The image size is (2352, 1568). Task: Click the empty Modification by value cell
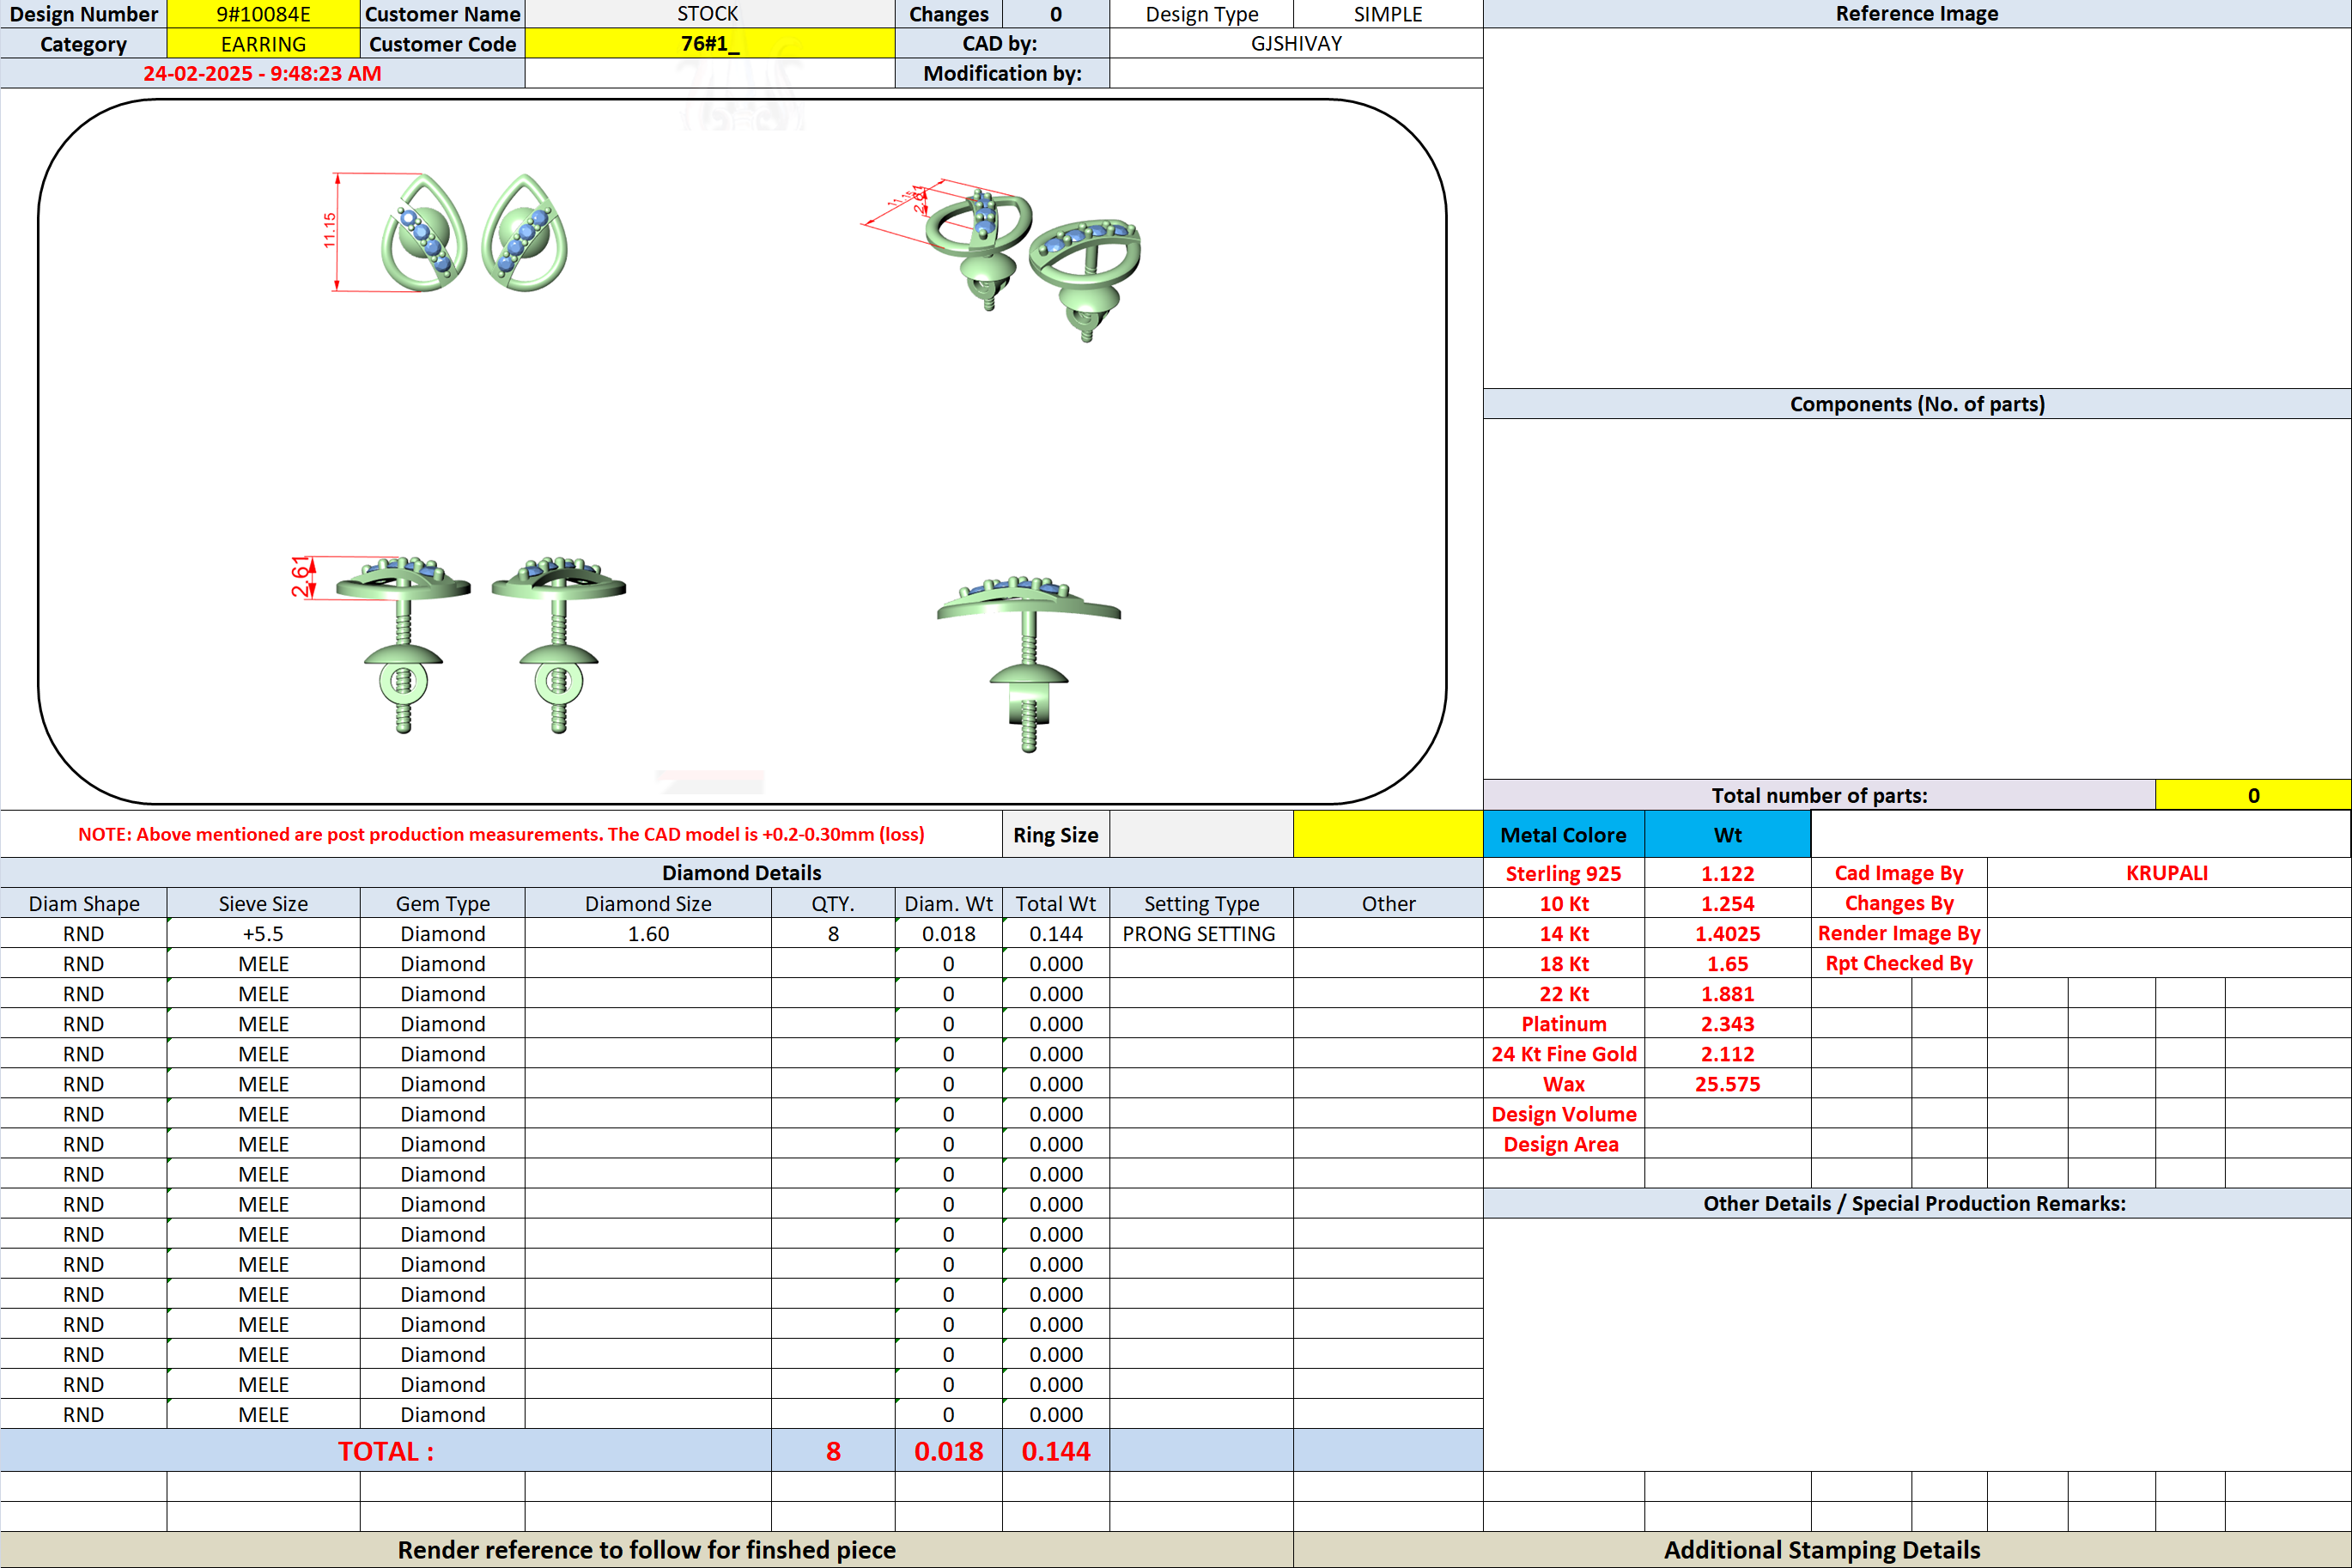pyautogui.click(x=1296, y=74)
